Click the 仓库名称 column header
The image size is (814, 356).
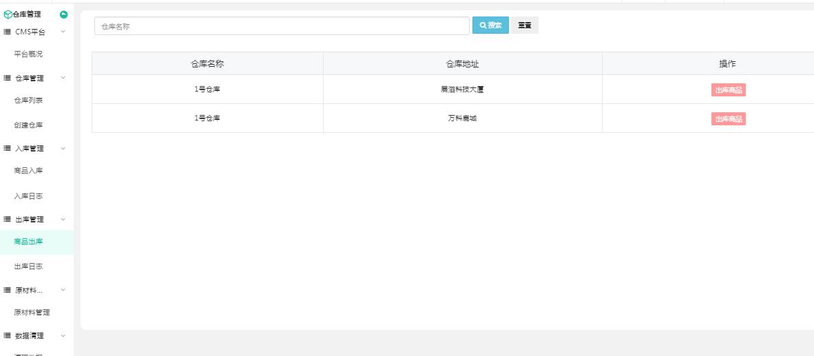[x=208, y=64]
